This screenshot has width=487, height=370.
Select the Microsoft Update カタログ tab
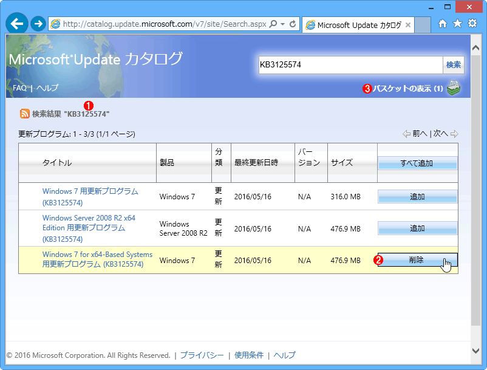pos(357,24)
